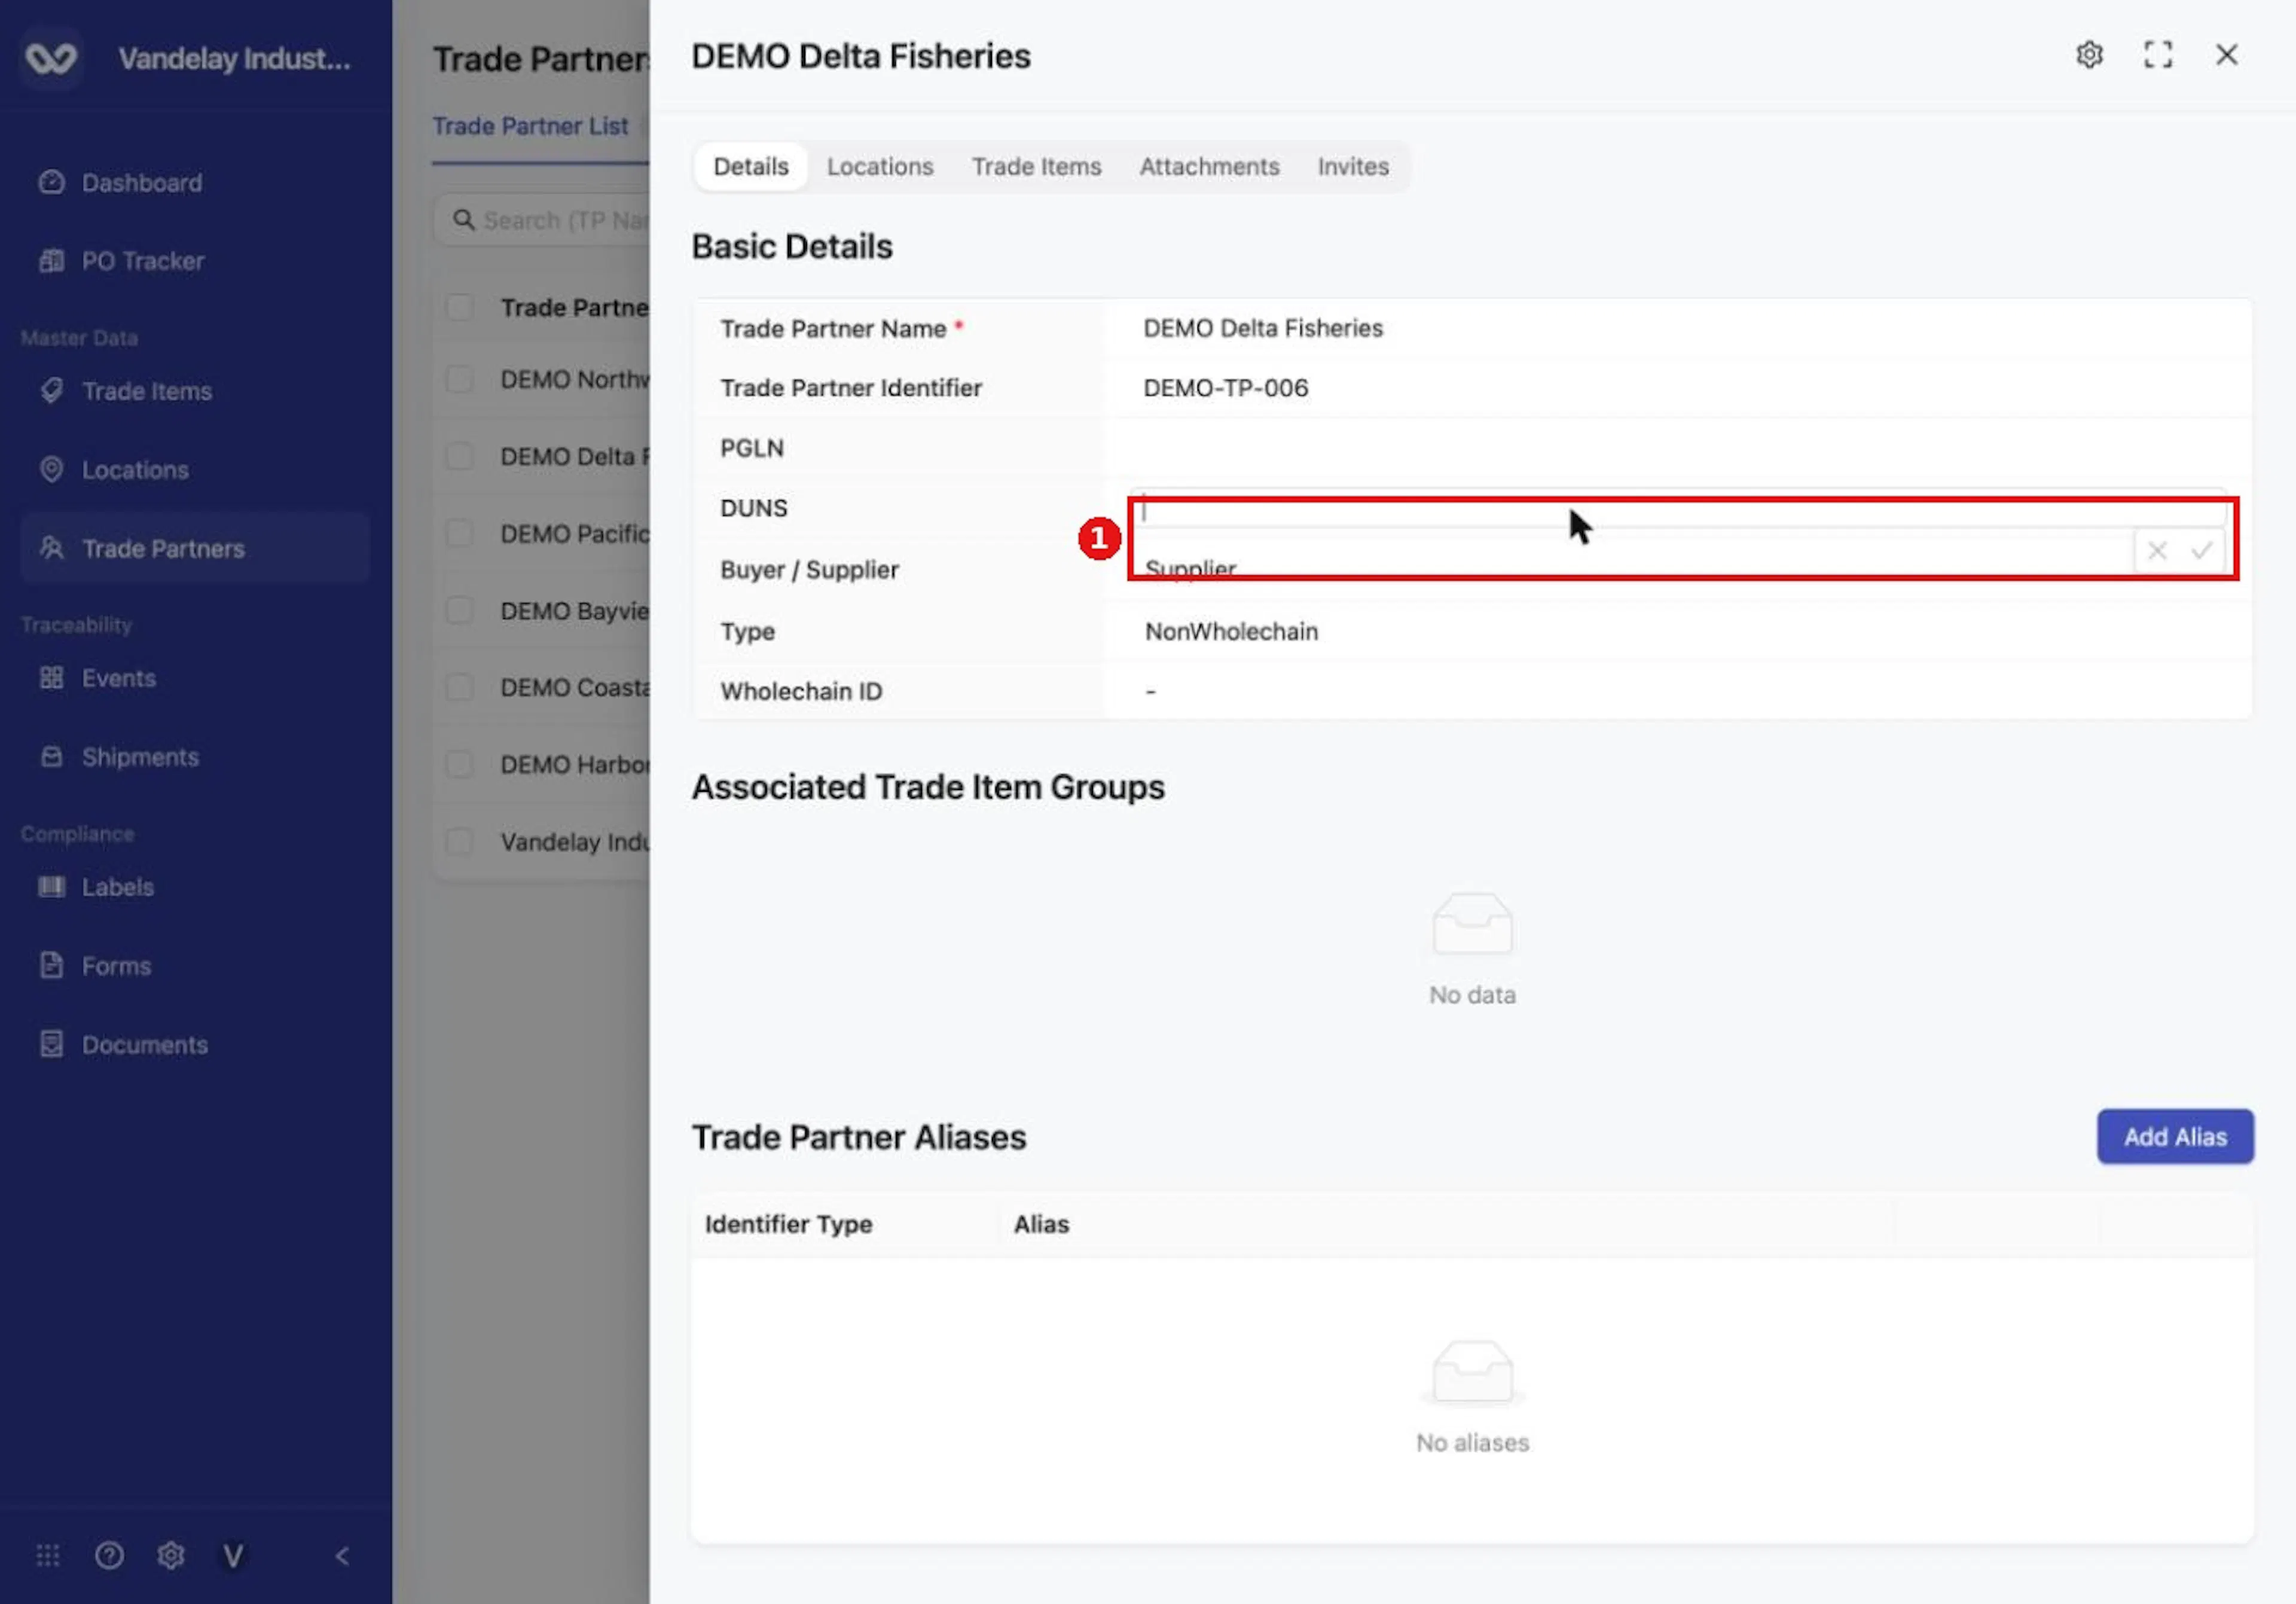Switch to the Trade Items tab
This screenshot has height=1604, width=2296.
(1037, 167)
